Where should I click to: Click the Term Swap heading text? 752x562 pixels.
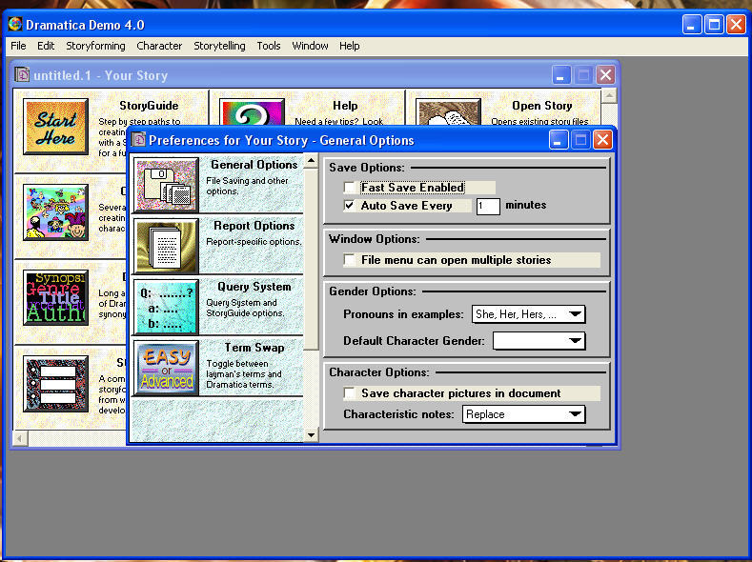tap(254, 348)
